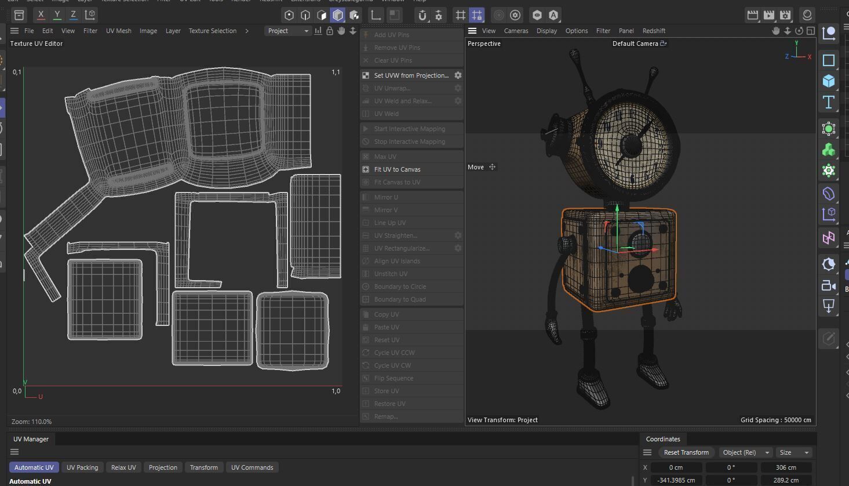Screen dimensions: 849x486
Task: Open Cameras menu in viewport
Action: pyautogui.click(x=516, y=31)
